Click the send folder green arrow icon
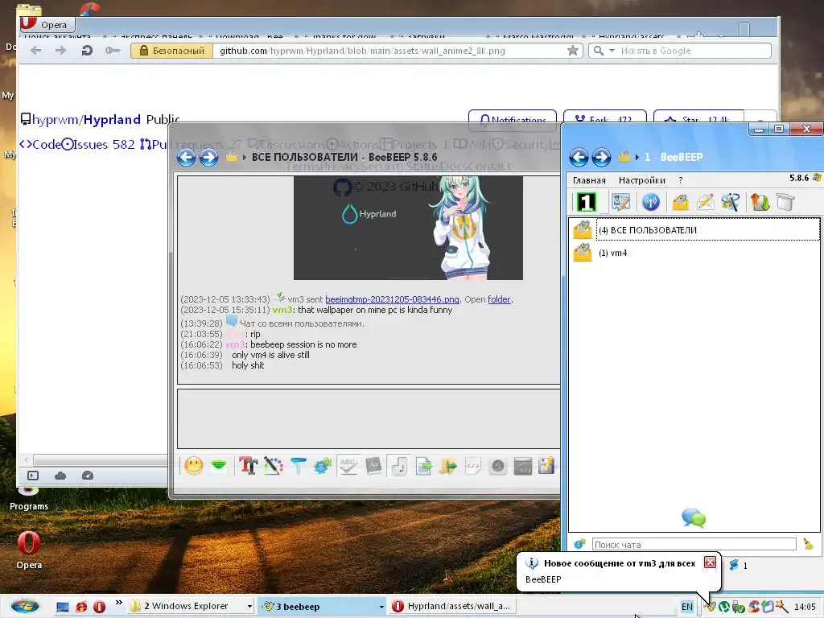Viewport: 824px width, 618px height. click(x=448, y=466)
